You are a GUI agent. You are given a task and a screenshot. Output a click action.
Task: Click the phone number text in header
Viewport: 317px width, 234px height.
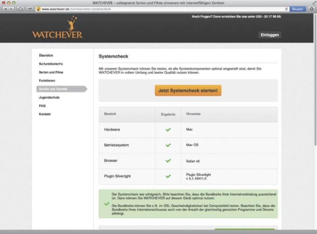point(269,17)
